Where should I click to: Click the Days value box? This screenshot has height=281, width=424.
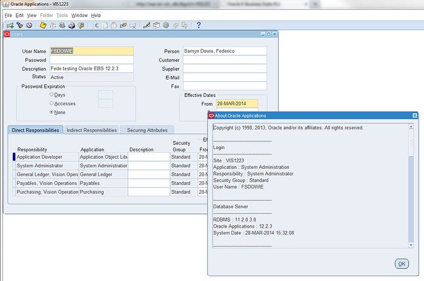pyautogui.click(x=106, y=94)
